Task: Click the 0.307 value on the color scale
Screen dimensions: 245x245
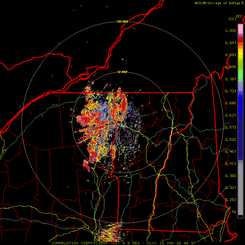Action: [x=231, y=188]
